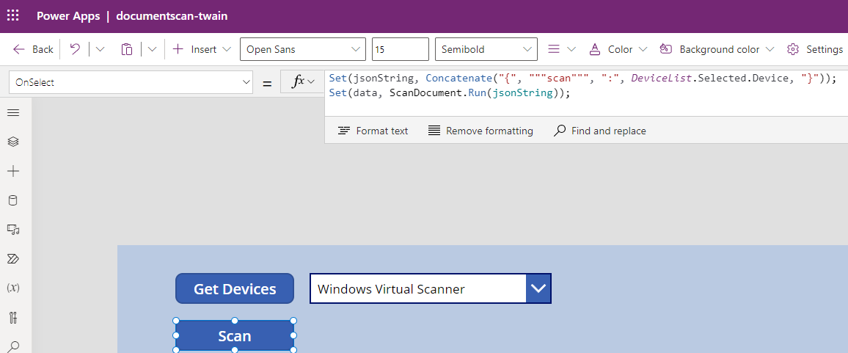The height and width of the screenshot is (353, 848).
Task: Open the Media icon in sidebar
Action: click(13, 230)
